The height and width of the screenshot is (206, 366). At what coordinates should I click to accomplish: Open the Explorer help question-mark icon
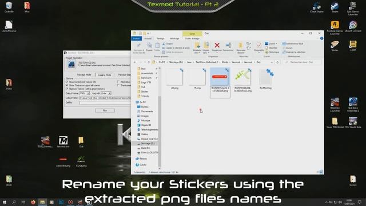[x=321, y=38]
